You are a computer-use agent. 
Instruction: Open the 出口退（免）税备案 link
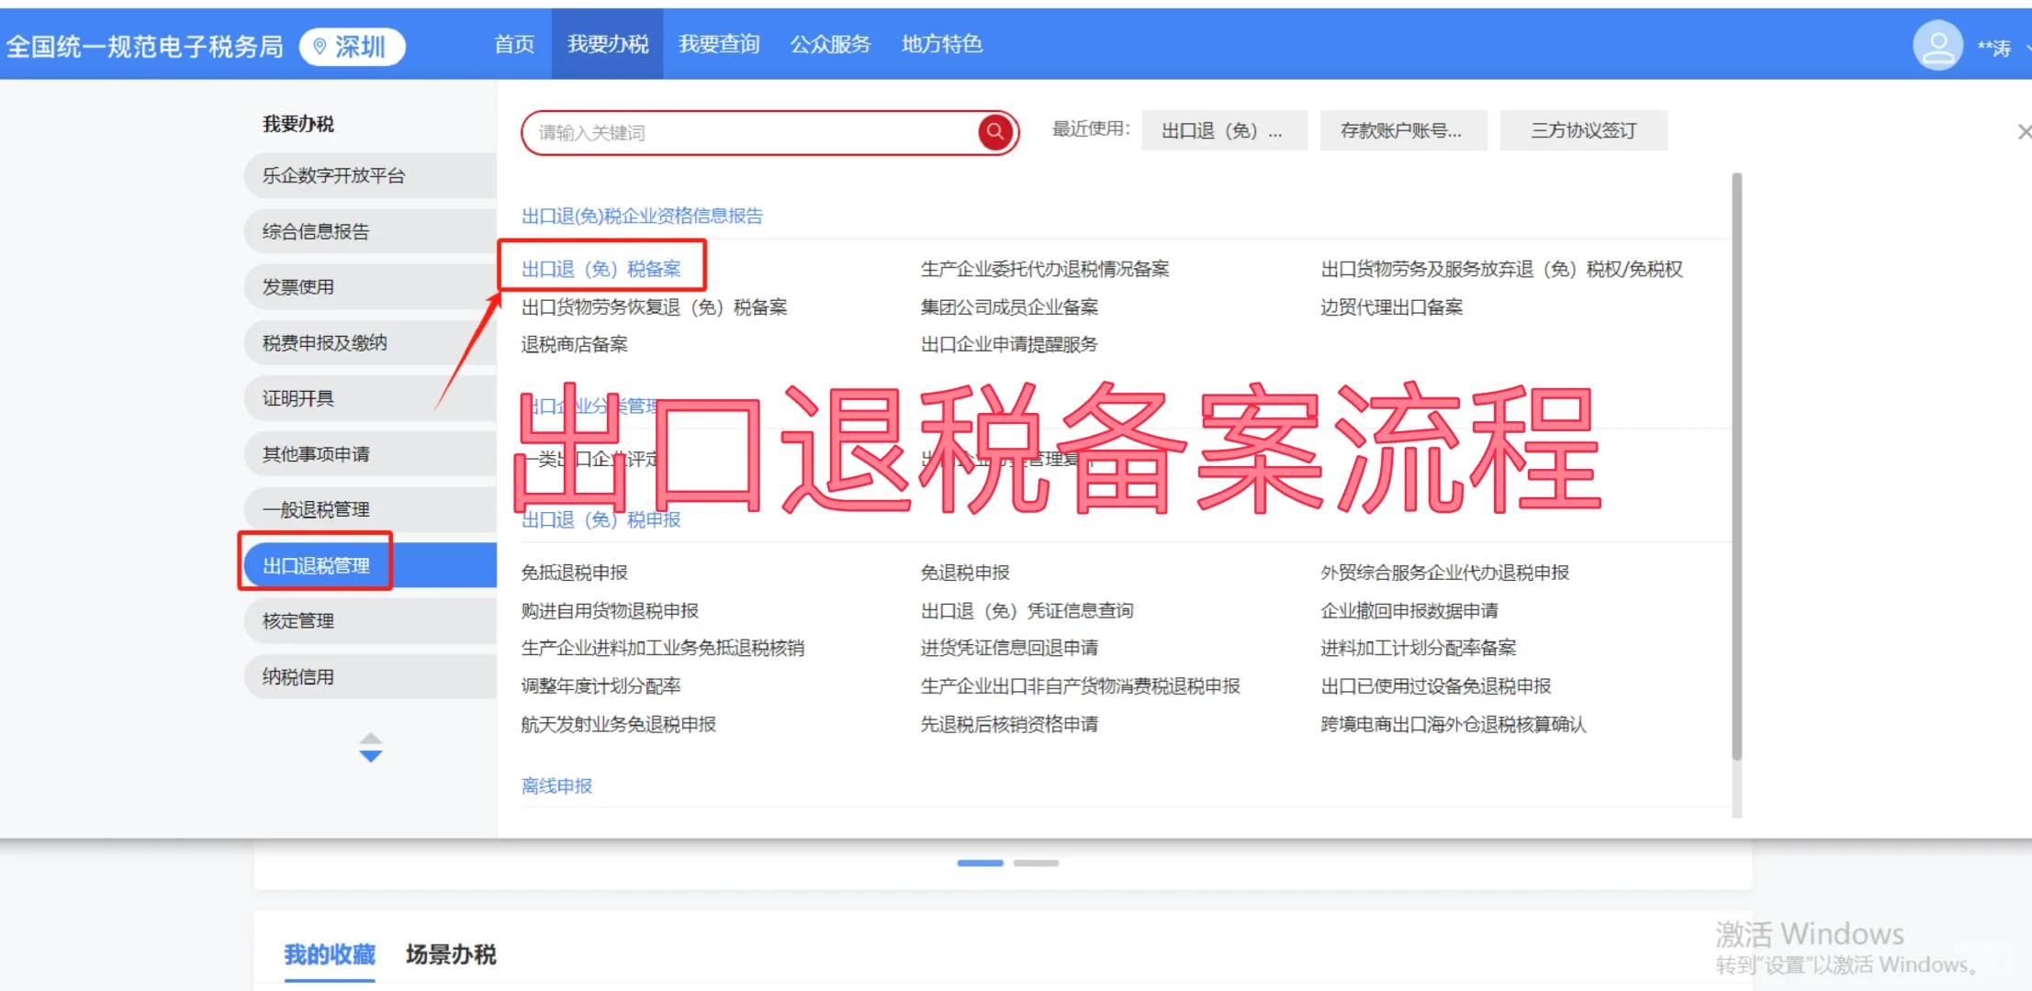pos(601,268)
